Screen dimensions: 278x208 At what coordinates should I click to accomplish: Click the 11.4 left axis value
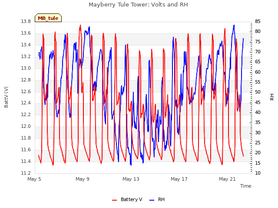(x=26, y=161)
